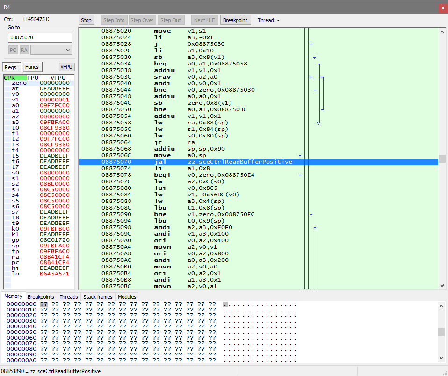The width and height of the screenshot is (448, 376).
Task: Click the Go to address input field
Action: point(40,37)
